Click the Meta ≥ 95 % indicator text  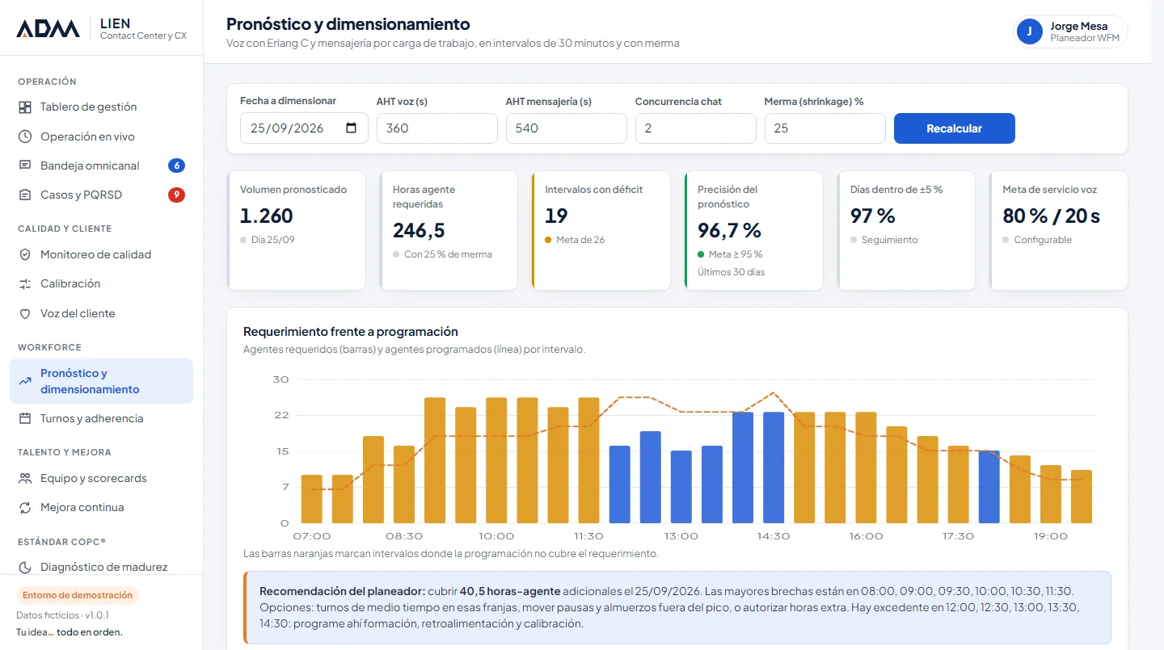click(x=736, y=254)
